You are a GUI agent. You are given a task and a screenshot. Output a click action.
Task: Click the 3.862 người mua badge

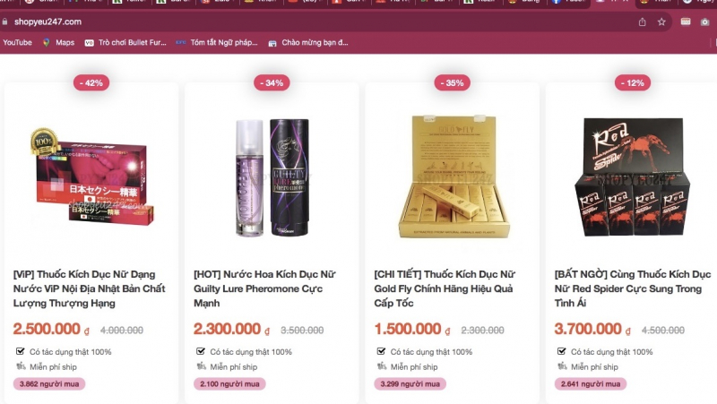pos(49,384)
